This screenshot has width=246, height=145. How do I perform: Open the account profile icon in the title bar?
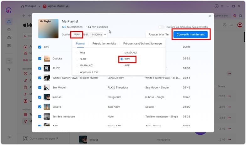(217, 6)
